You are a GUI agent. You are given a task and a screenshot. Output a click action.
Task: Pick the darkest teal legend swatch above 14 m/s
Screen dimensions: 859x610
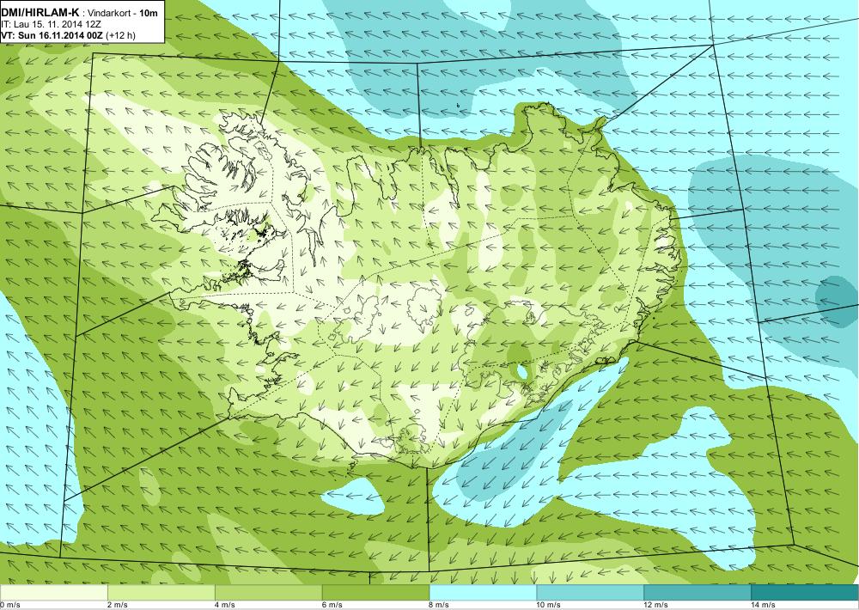(806, 593)
